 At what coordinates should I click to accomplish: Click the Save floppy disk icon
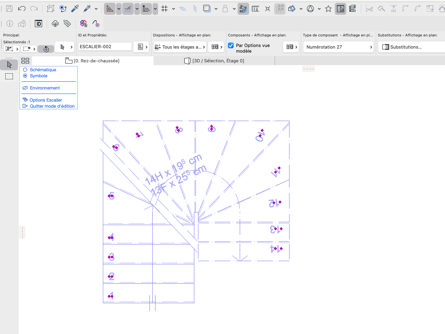pos(9,9)
